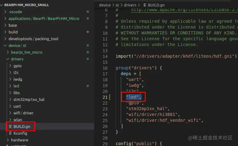Image resolution: width=238 pixels, height=146 pixels.
Task: Expand the gpio folder chevron
Action: point(10,66)
